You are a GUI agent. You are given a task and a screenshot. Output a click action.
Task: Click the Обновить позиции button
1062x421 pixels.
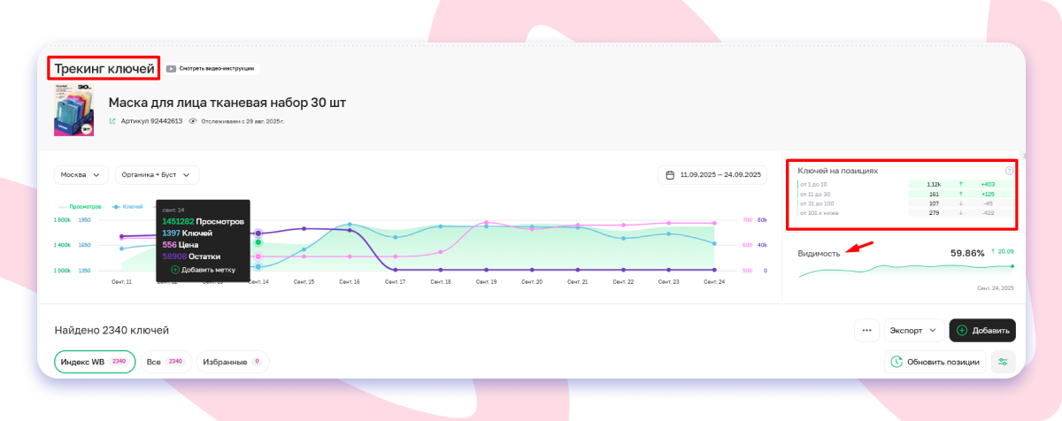coord(935,361)
